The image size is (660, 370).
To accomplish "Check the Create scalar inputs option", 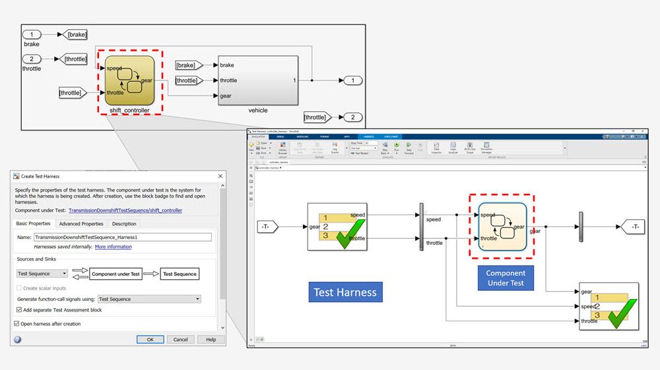I will tap(19, 288).
